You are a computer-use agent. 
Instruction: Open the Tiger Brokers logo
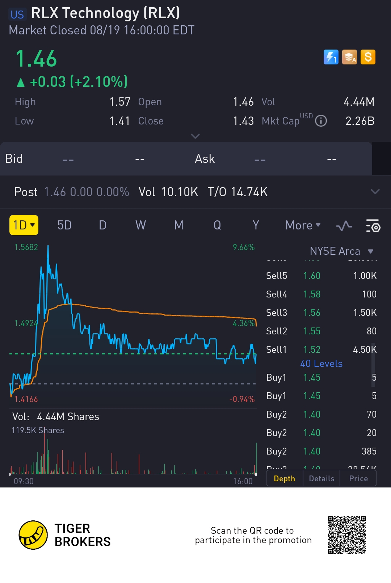[x=64, y=535]
